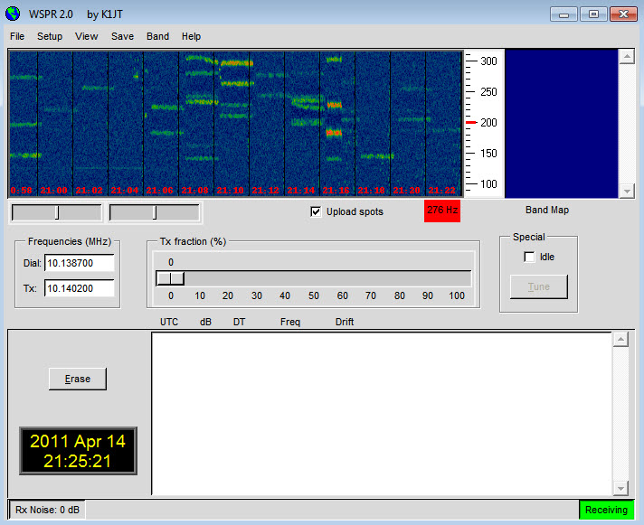644x525 pixels.
Task: Open the File menu
Action: pos(17,36)
